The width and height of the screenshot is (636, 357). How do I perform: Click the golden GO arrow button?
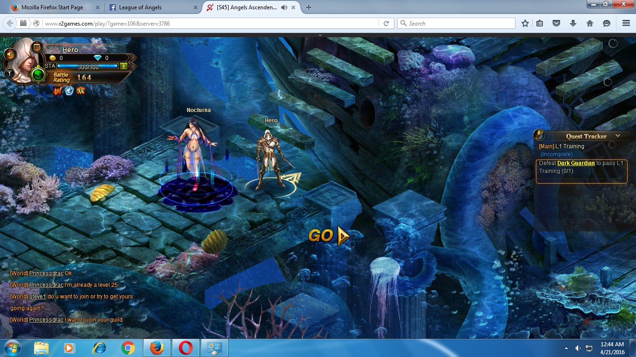(x=329, y=236)
